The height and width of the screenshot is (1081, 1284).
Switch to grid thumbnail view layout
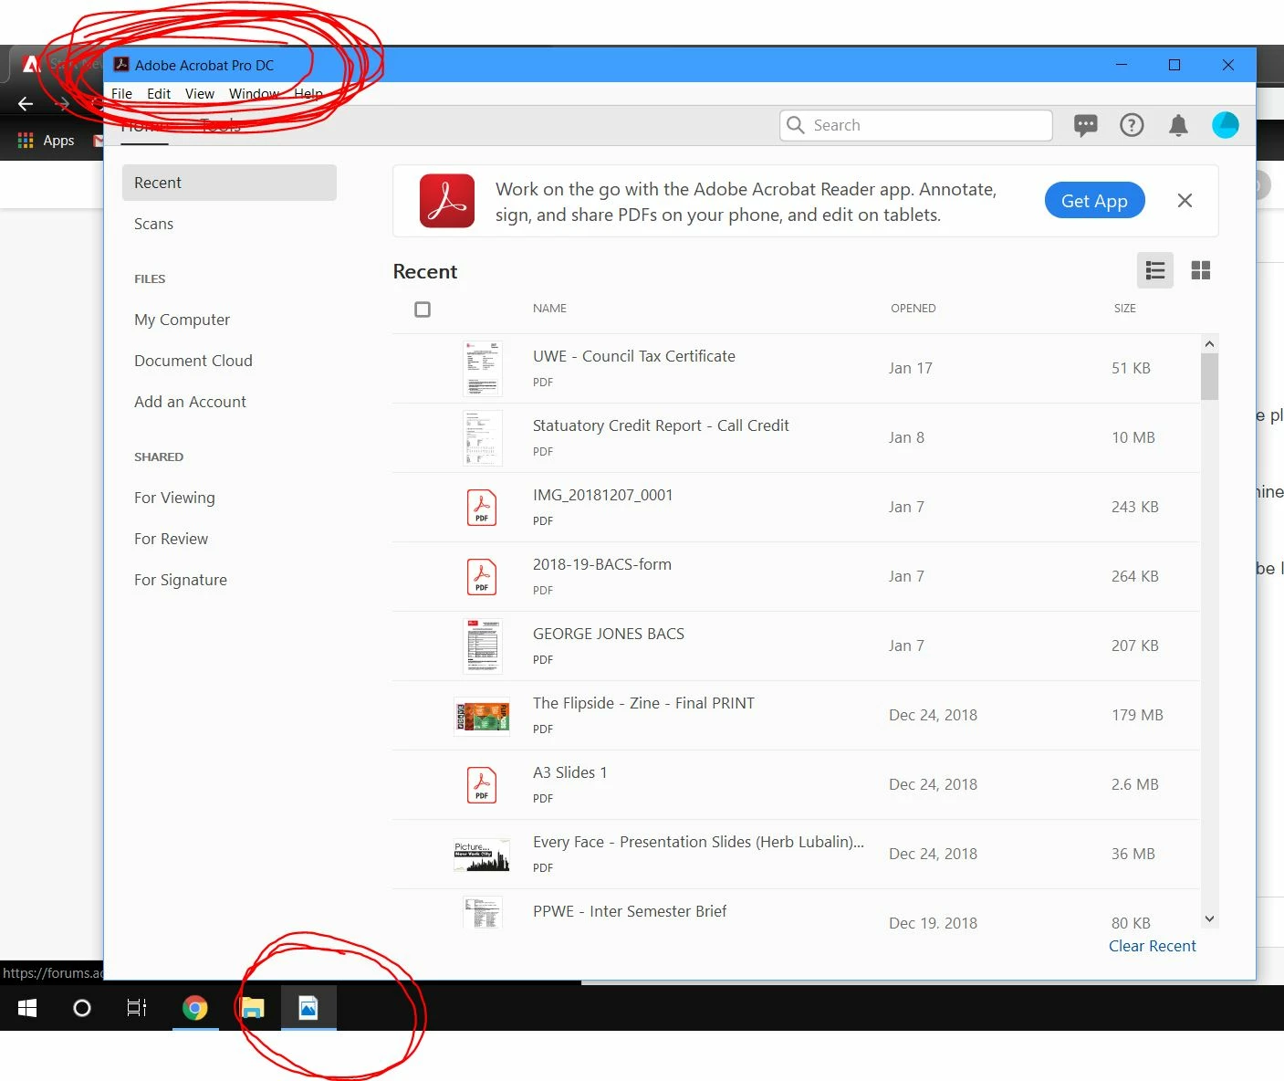click(1201, 270)
